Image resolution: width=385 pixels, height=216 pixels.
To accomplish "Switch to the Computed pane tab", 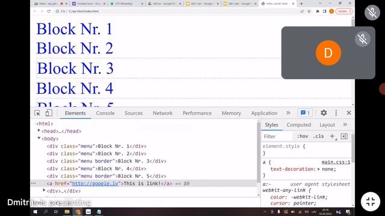I will coord(298,125).
